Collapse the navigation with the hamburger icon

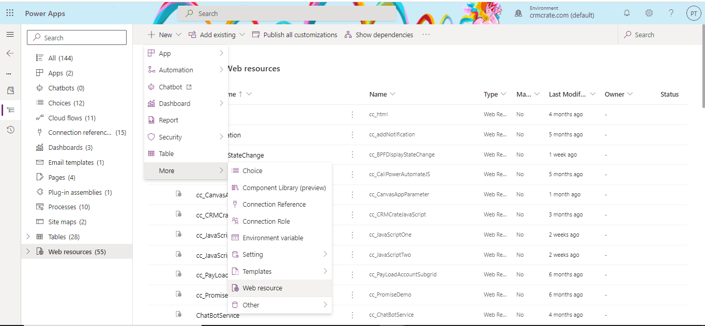click(x=10, y=35)
